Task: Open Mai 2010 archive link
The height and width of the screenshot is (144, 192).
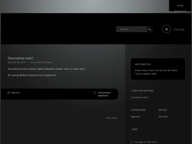Action: pos(163,117)
